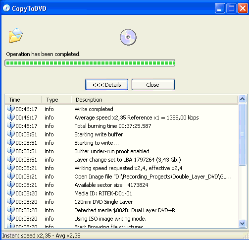Viewport: 249px width, 240px height.
Task: Click the vertical scrollbar thumb in log
Action: click(x=242, y=134)
